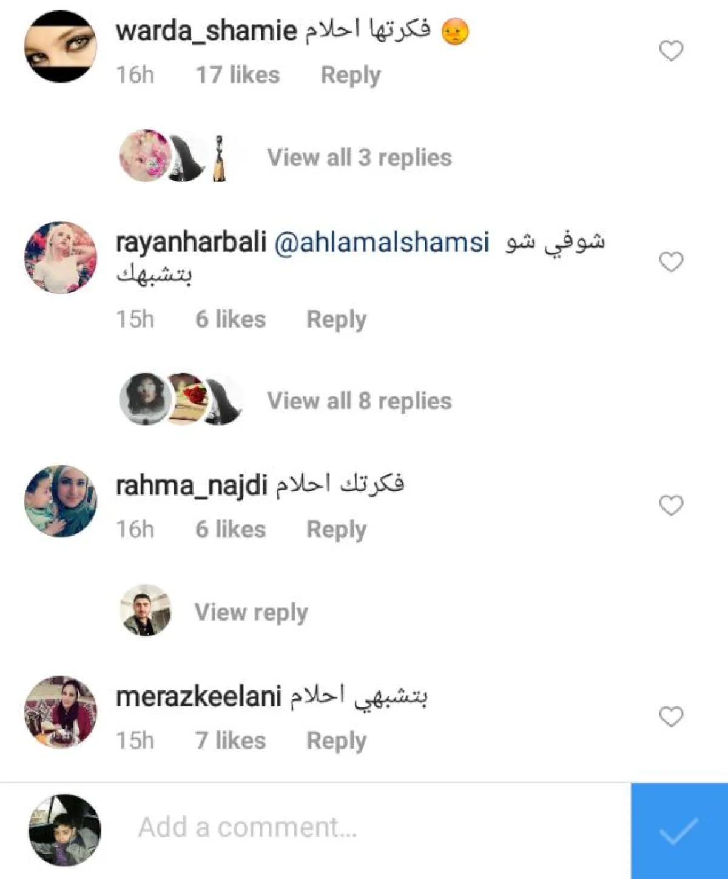This screenshot has width=728, height=879.
Task: Like warda_shamie's comment with the heart
Action: pos(671,51)
